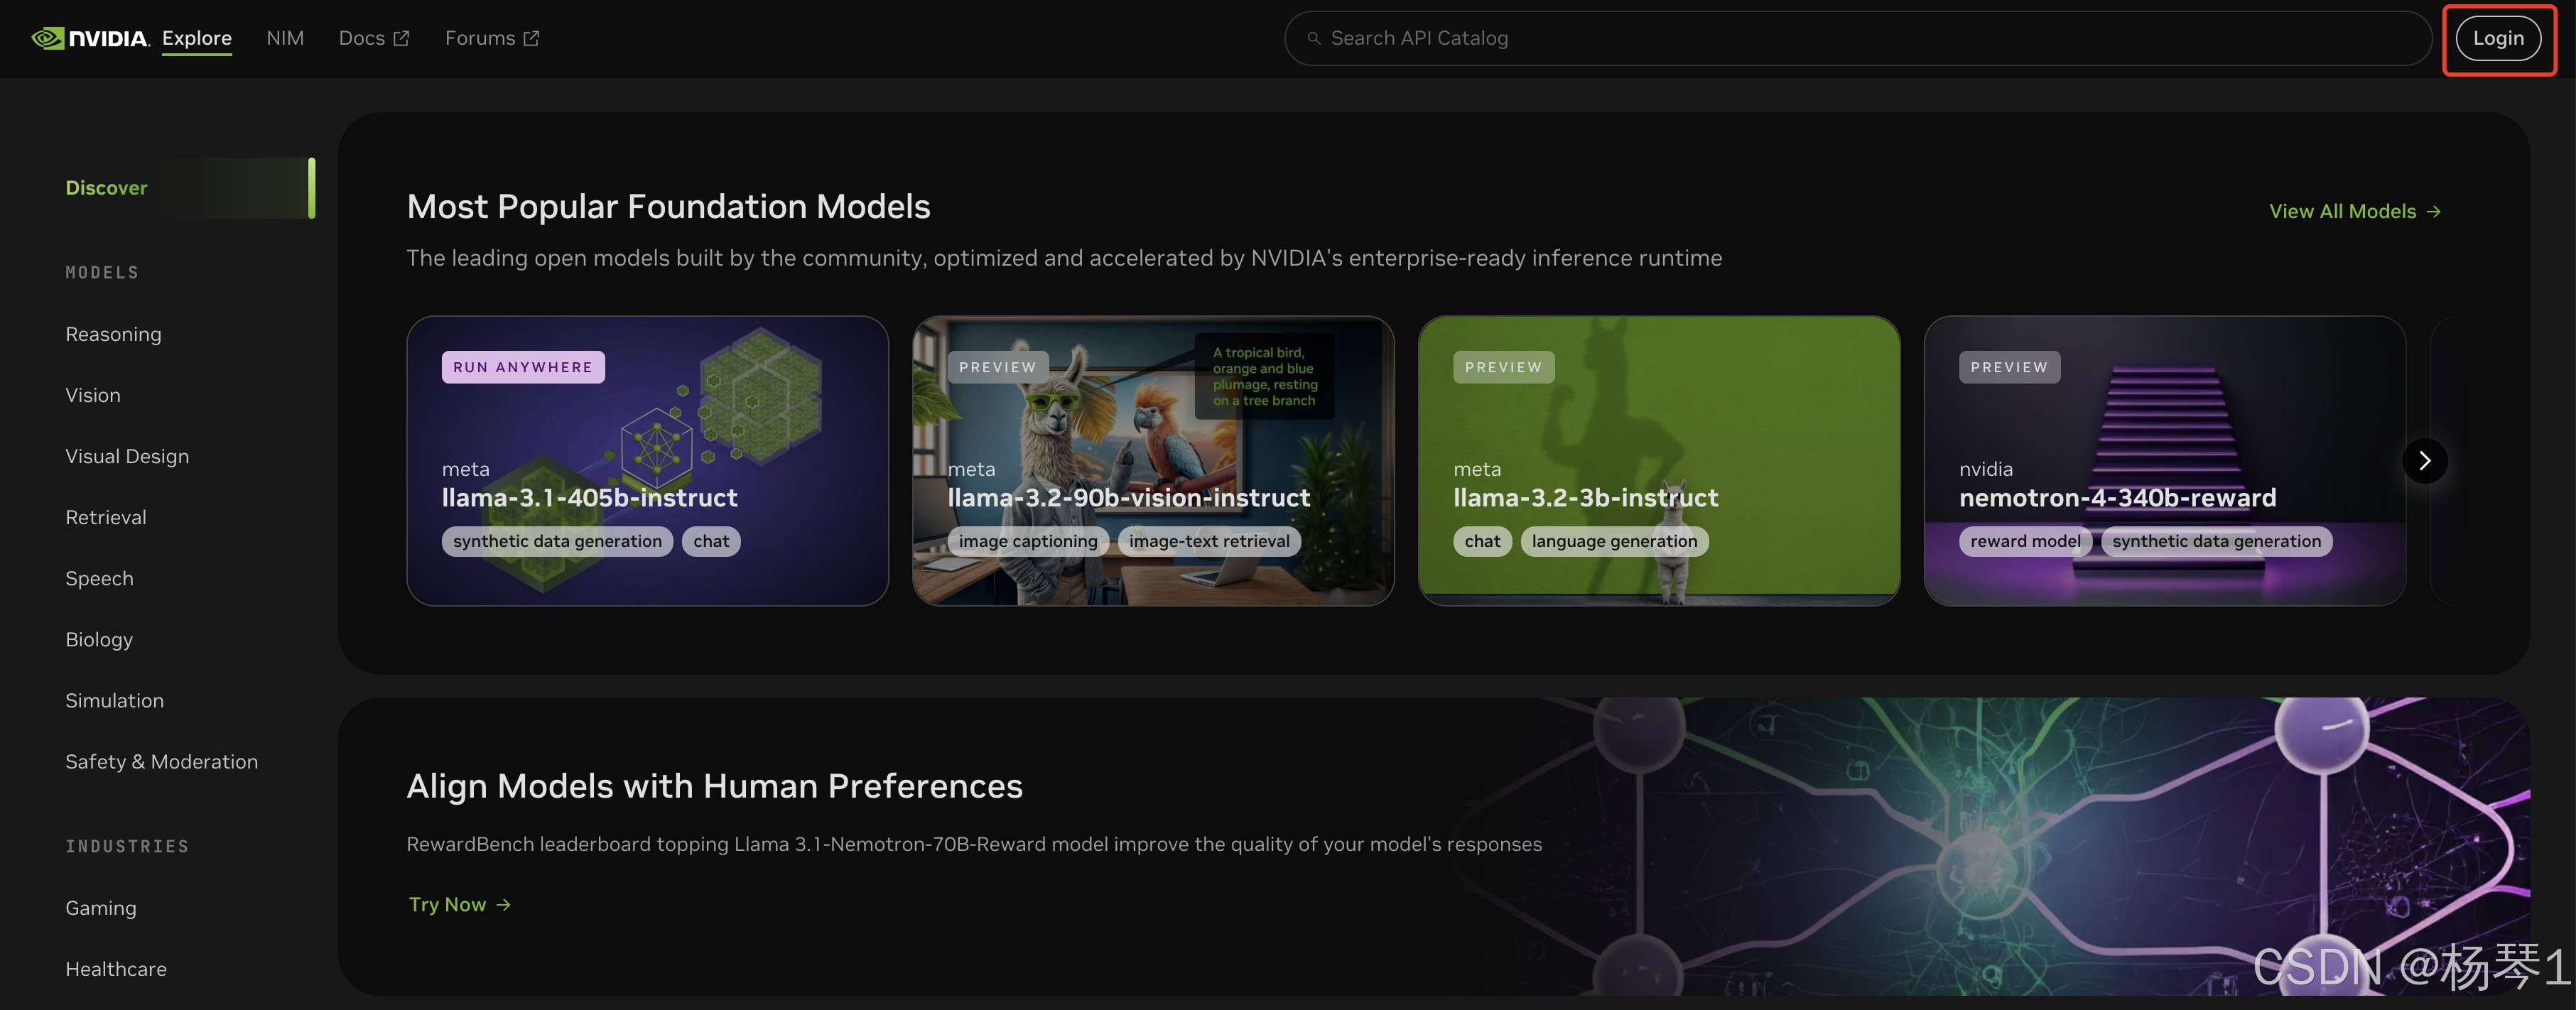The height and width of the screenshot is (1010, 2576).
Task: Click View All Models link
Action: click(x=2355, y=211)
